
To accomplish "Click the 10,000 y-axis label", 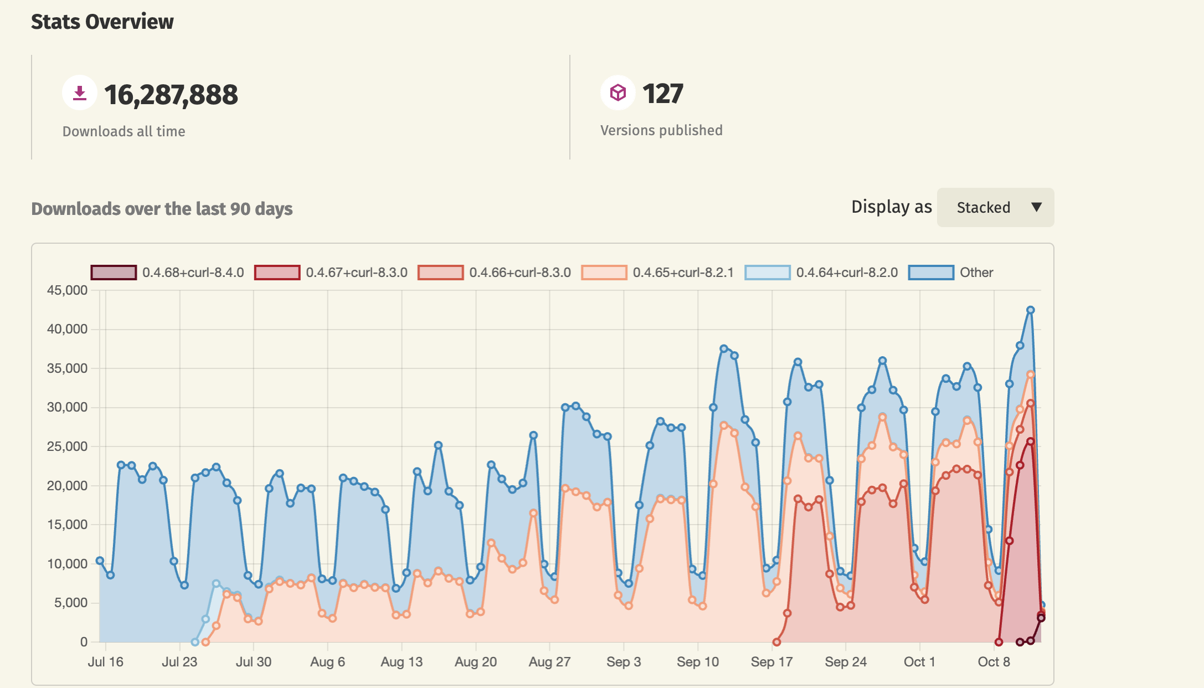I will coord(67,564).
